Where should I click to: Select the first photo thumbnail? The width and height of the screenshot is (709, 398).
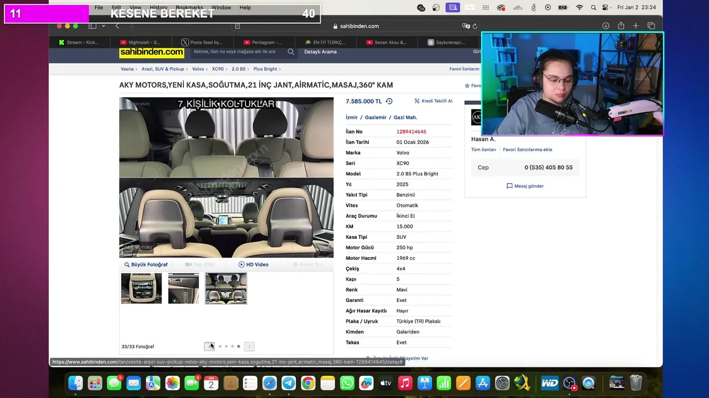(x=141, y=288)
